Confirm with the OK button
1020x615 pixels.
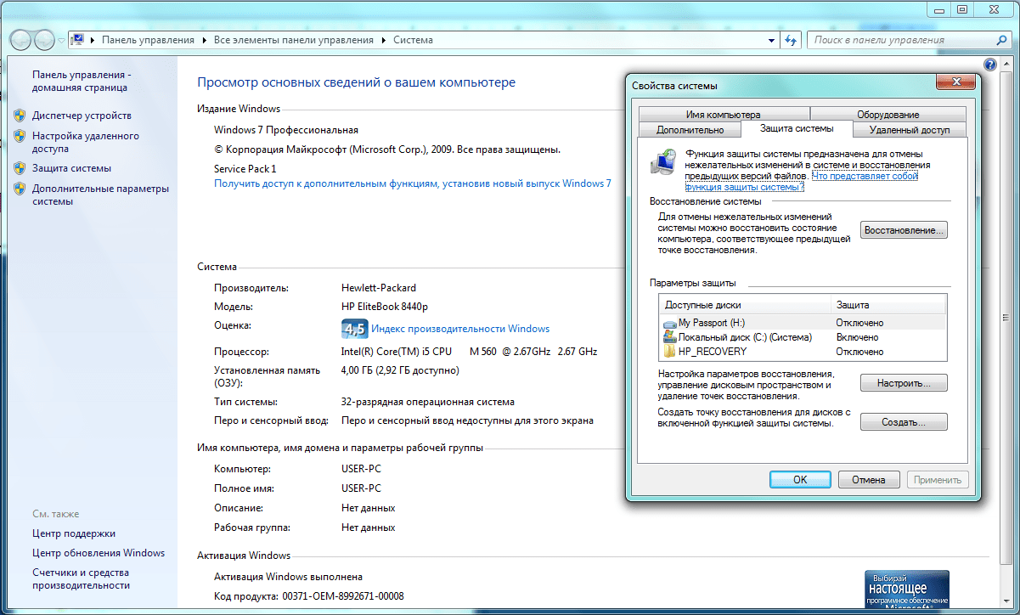coord(800,480)
